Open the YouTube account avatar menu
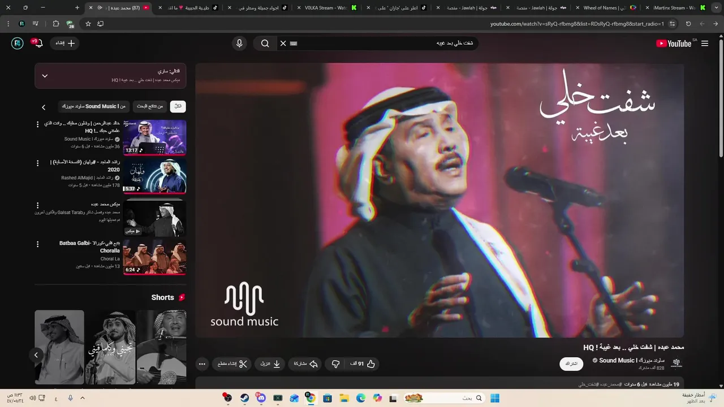The image size is (724, 407). click(18, 44)
